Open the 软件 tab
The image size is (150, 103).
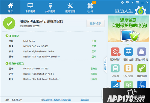tap(90, 7)
